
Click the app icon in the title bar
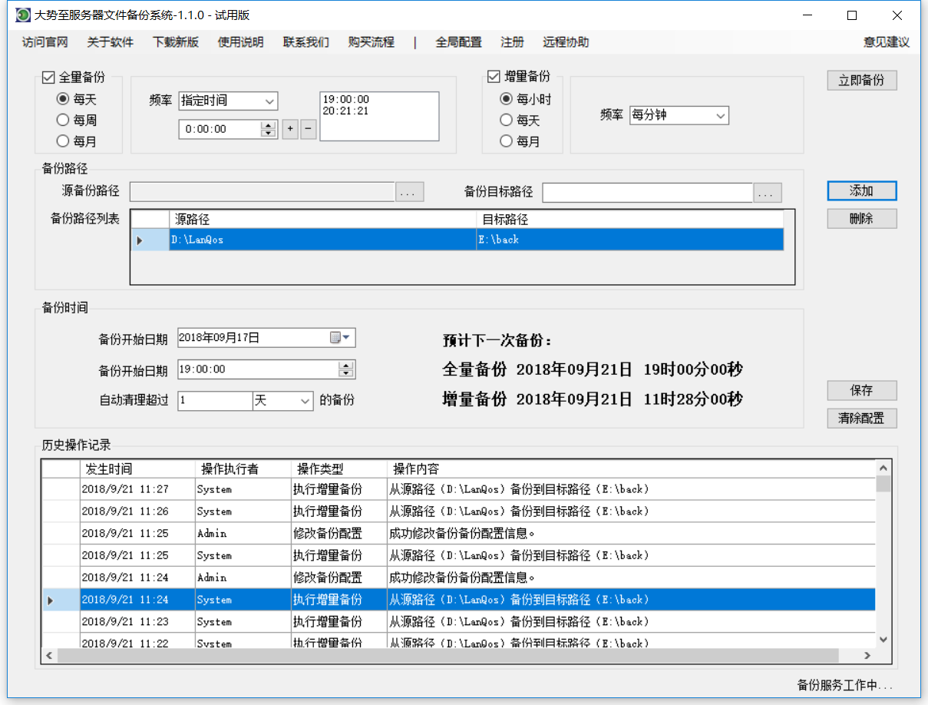click(23, 15)
